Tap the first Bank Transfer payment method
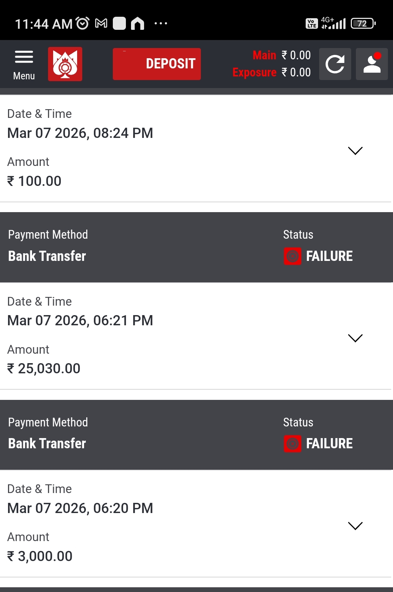This screenshot has width=393, height=592. pos(47,256)
